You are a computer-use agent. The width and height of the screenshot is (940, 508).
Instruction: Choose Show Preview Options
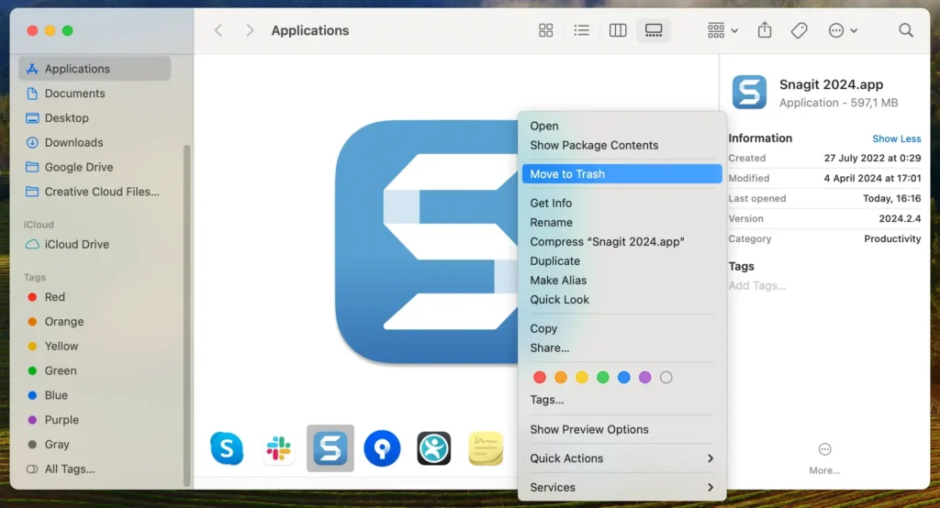tap(621, 429)
